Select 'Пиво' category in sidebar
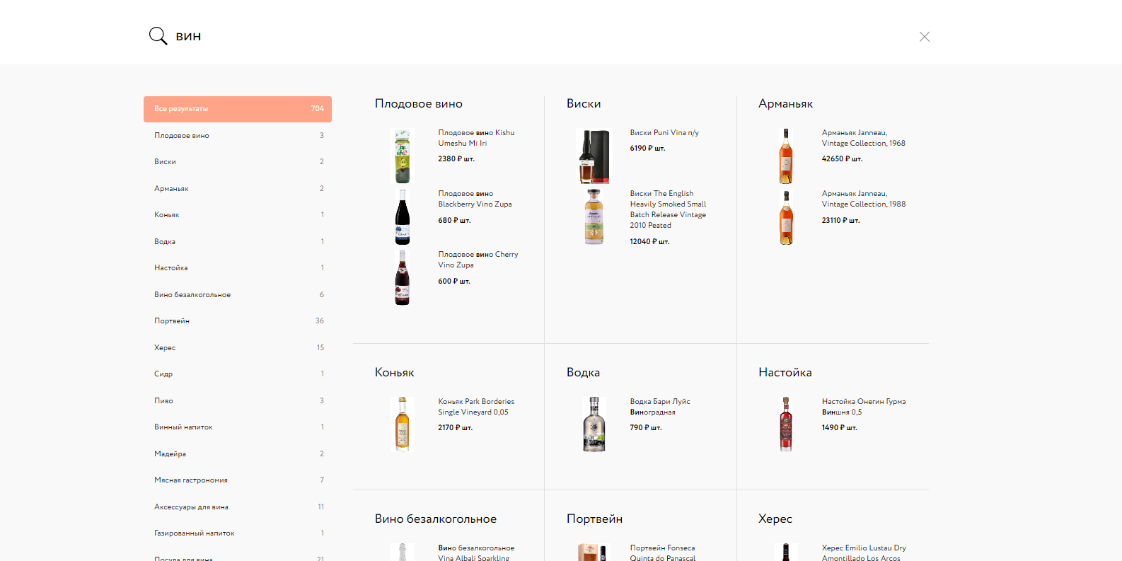The height and width of the screenshot is (561, 1122). click(x=238, y=400)
